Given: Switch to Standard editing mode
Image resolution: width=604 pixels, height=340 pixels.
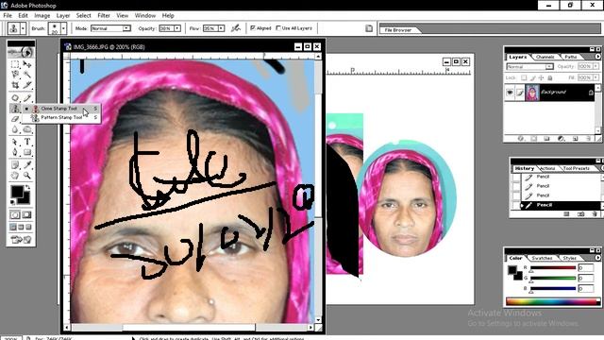Looking at the screenshot, I should (x=15, y=214).
